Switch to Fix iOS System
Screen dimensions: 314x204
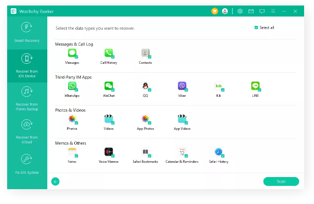point(27,164)
